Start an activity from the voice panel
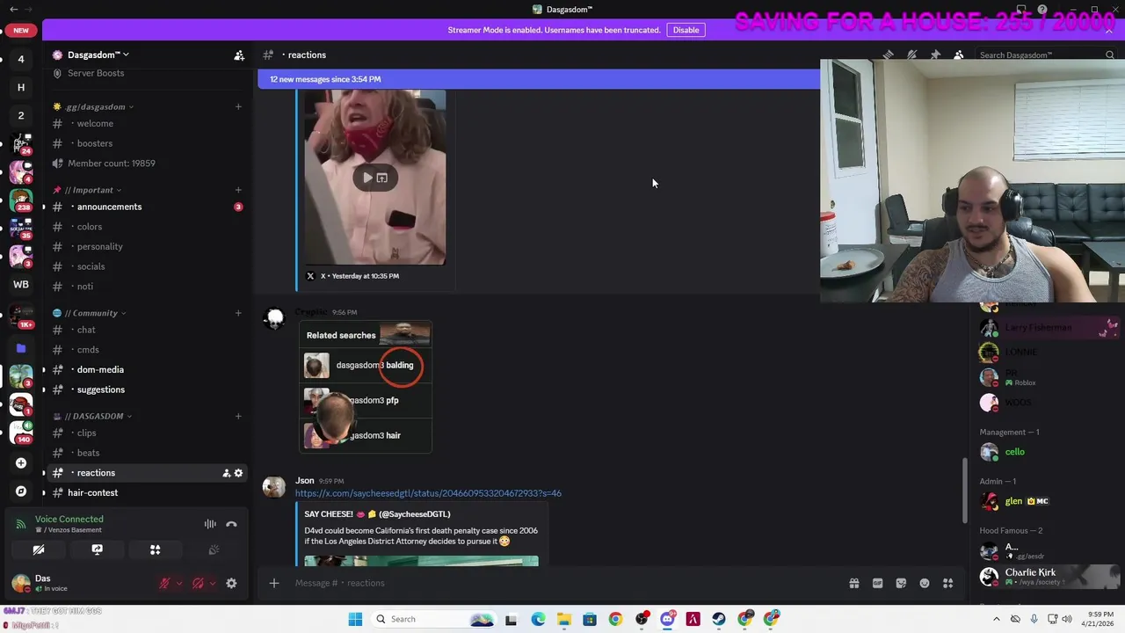1125x633 pixels. pos(155,549)
